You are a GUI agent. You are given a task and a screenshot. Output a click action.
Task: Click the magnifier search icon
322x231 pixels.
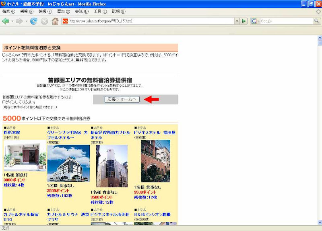point(316,21)
